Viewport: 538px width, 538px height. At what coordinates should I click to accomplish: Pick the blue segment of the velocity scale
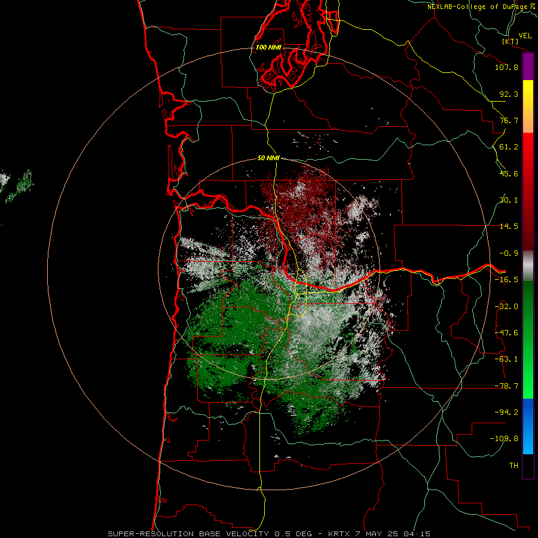click(528, 426)
